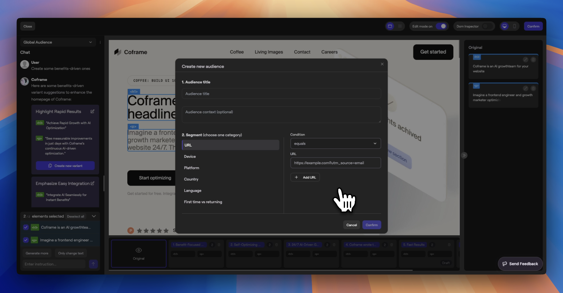This screenshot has height=293, width=563.
Task: Click the User avatar in chat
Action: [x=24, y=64]
